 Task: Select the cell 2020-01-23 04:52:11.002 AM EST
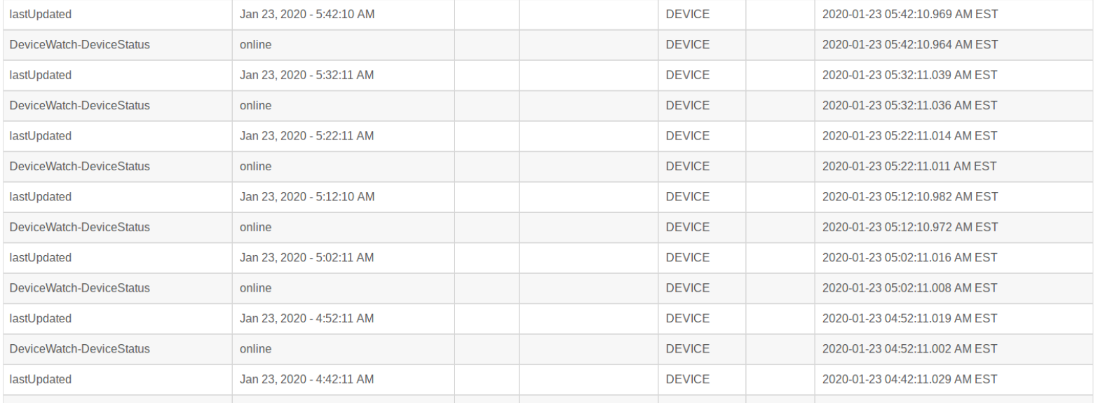909,349
